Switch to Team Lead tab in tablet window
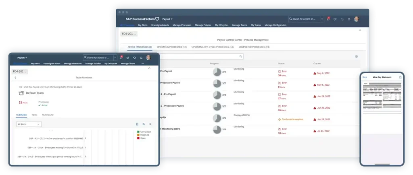Viewport: 413px width, 175px height. coord(48,115)
